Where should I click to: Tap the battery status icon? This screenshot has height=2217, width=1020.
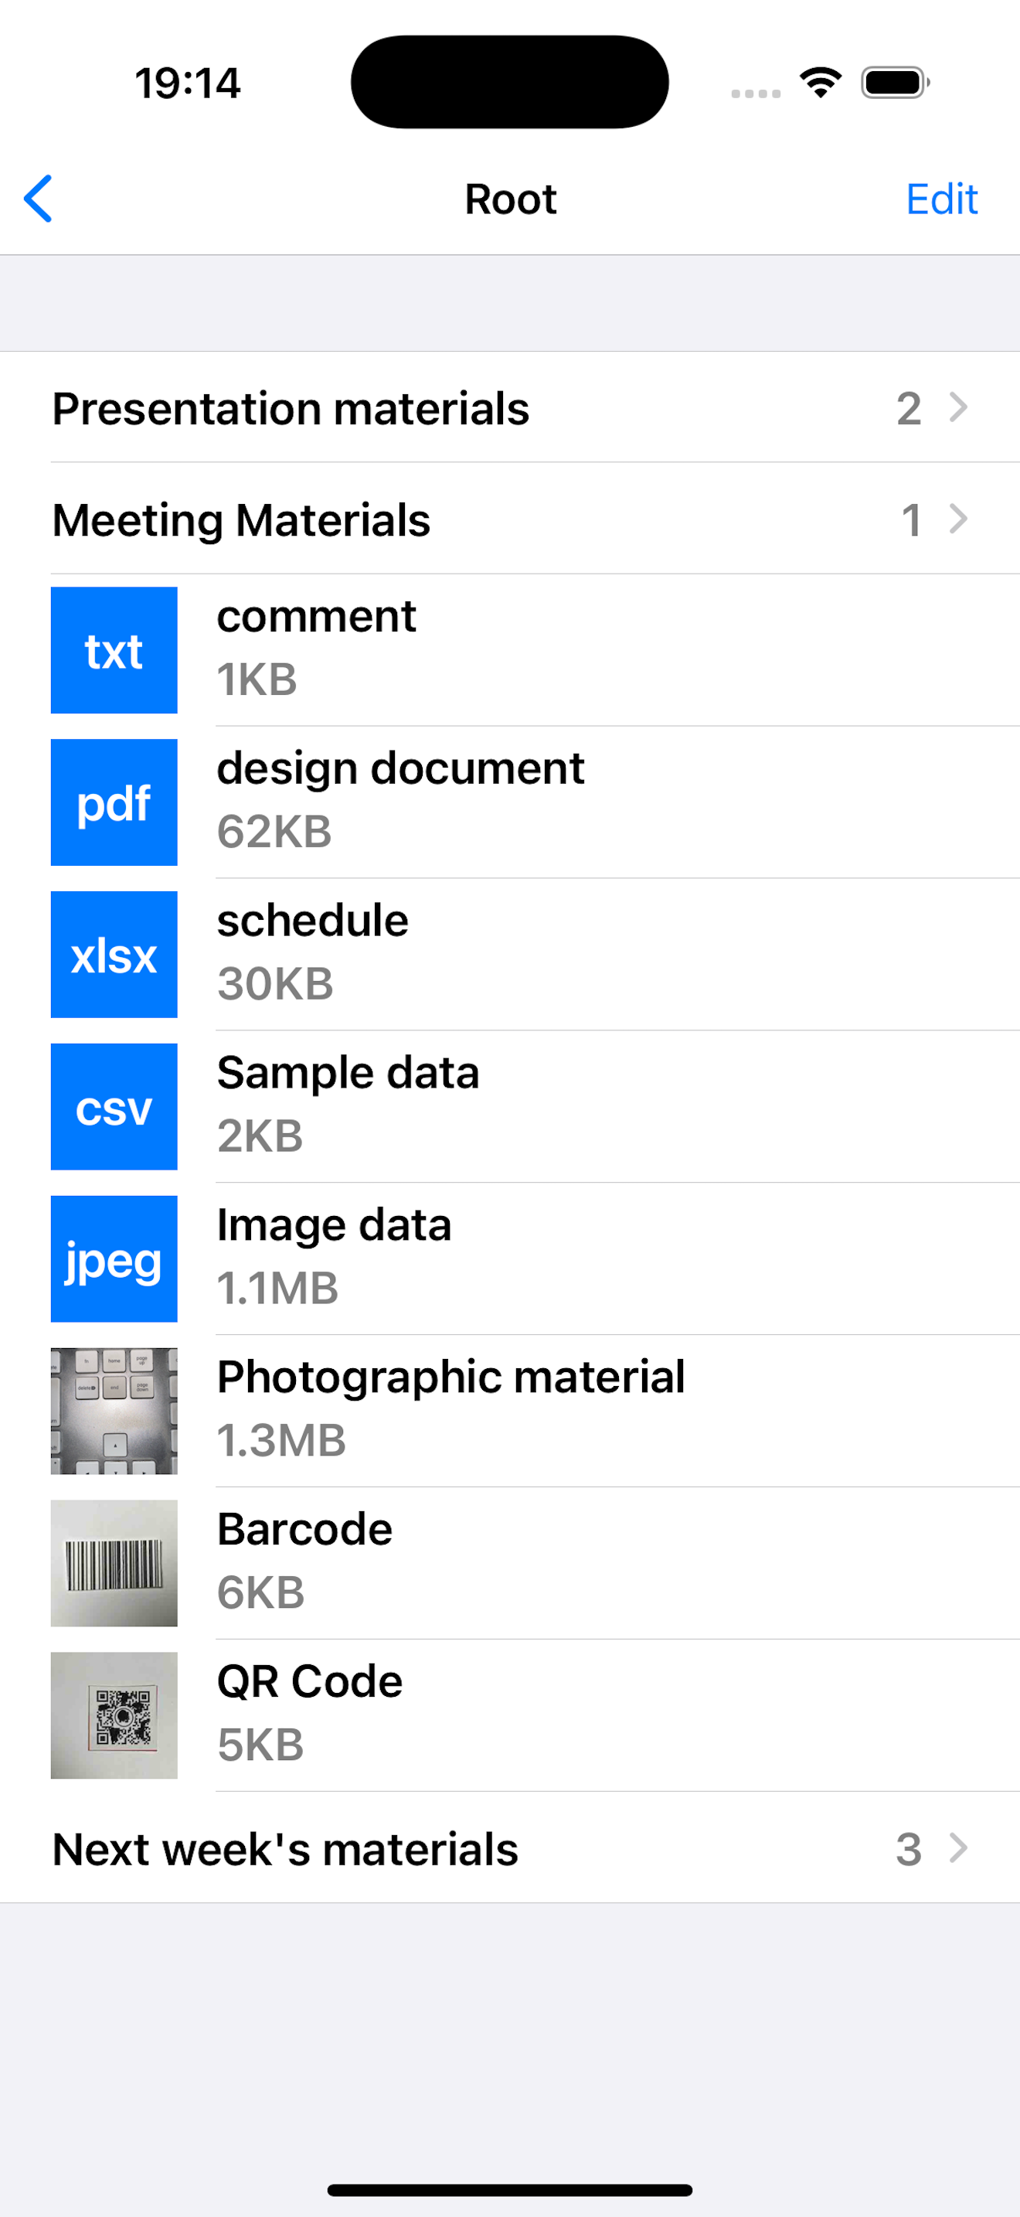tap(895, 83)
